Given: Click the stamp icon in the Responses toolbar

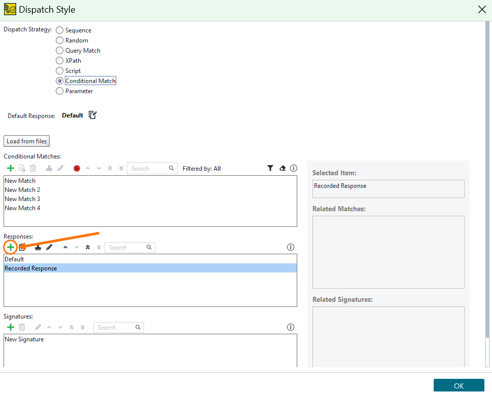Looking at the screenshot, I should point(38,247).
